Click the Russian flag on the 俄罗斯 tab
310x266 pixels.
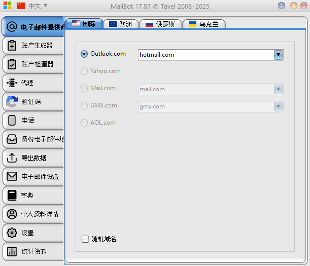[149, 24]
